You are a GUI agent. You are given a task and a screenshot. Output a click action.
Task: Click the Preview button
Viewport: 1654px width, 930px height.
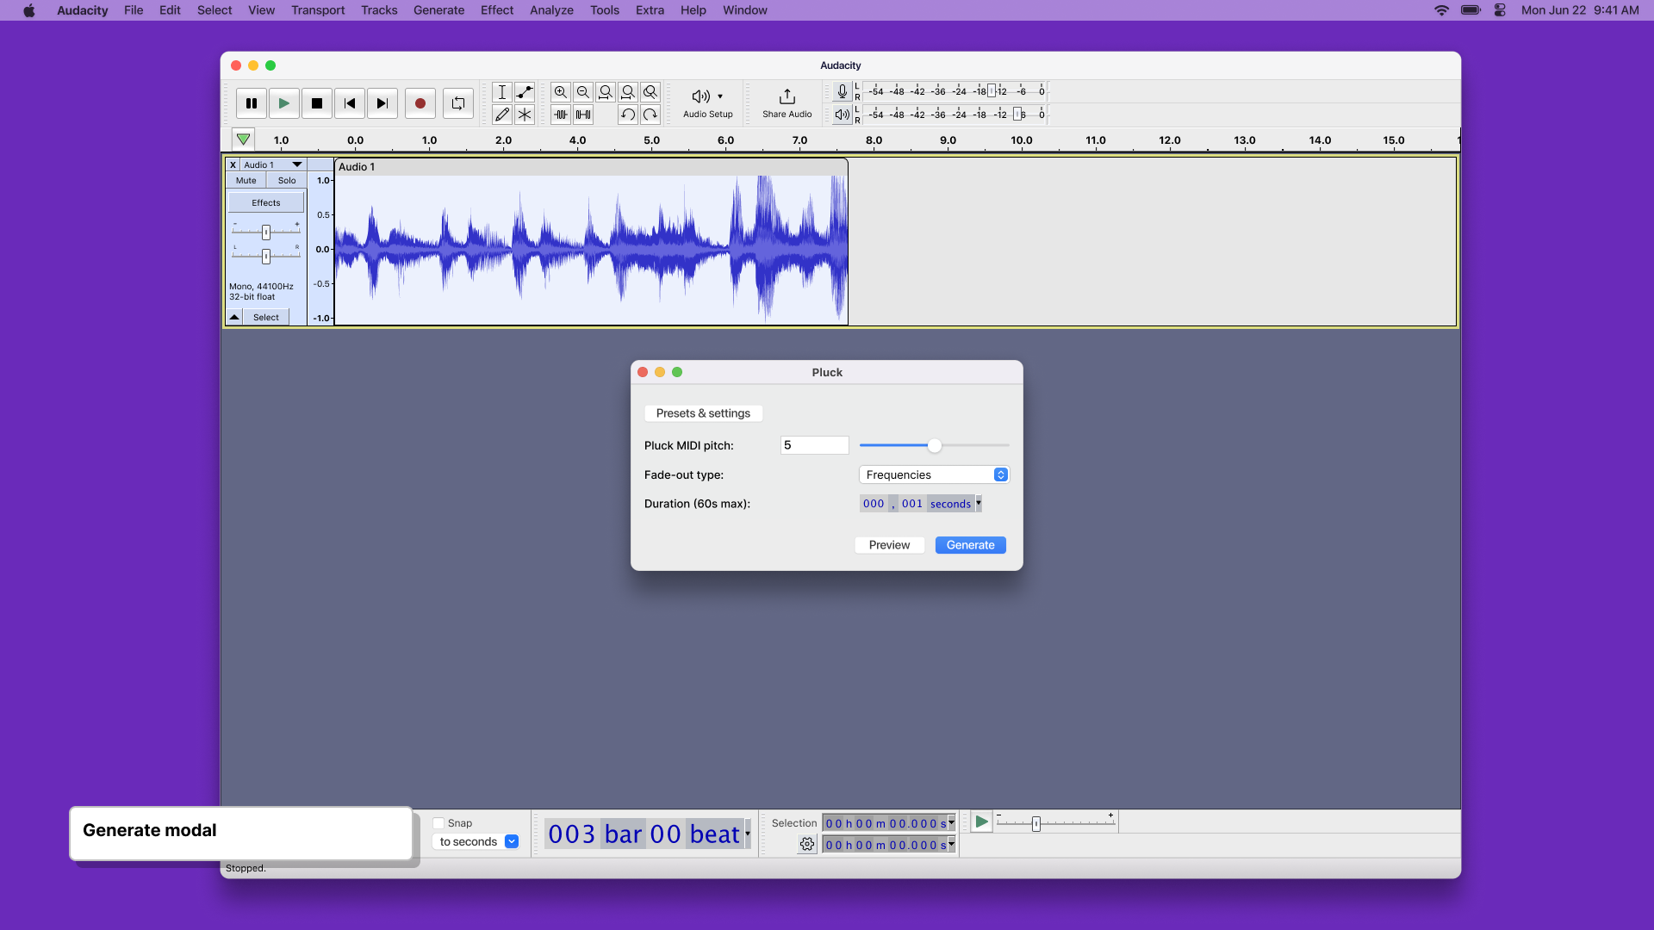point(889,544)
